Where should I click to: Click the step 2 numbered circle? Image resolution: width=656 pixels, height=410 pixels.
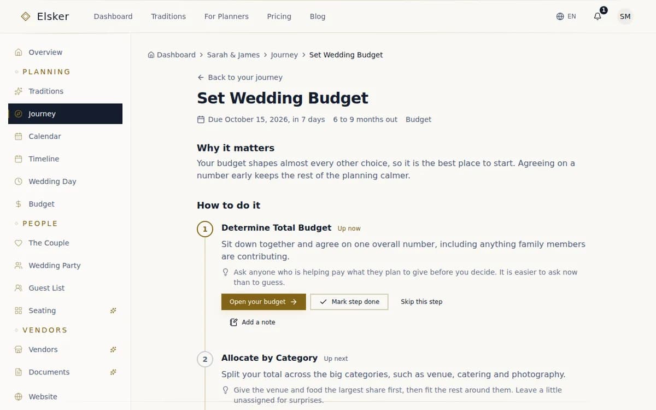(205, 359)
